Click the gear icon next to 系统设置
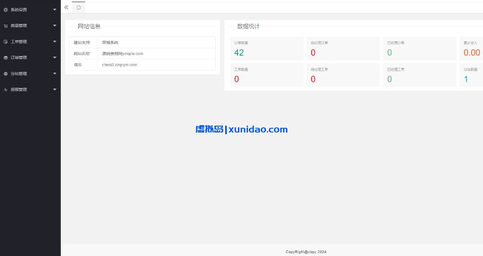 (x=6, y=9)
